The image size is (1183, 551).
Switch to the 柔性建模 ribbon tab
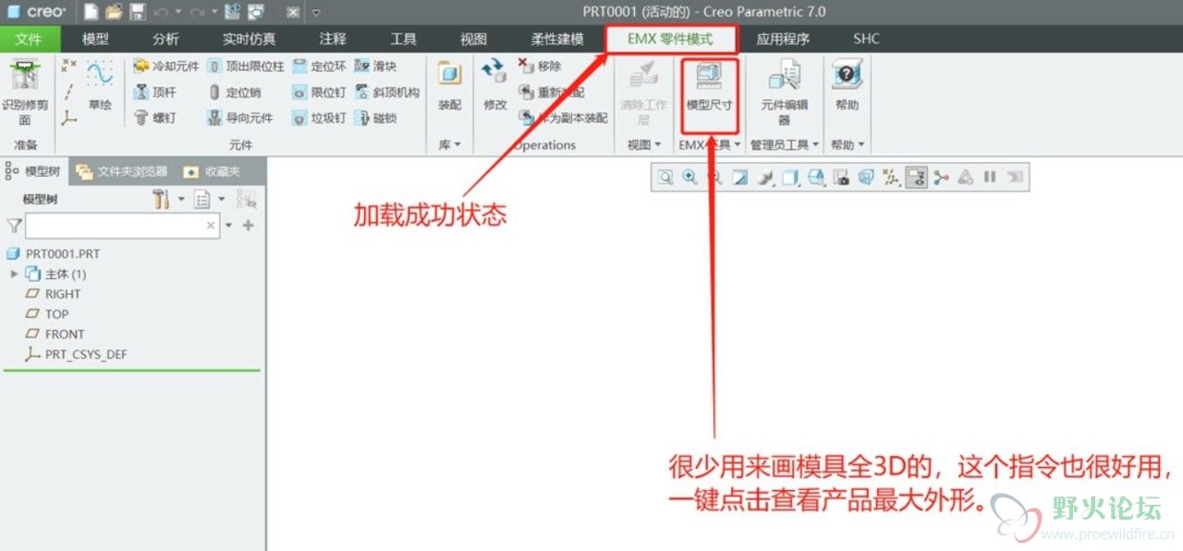point(557,39)
